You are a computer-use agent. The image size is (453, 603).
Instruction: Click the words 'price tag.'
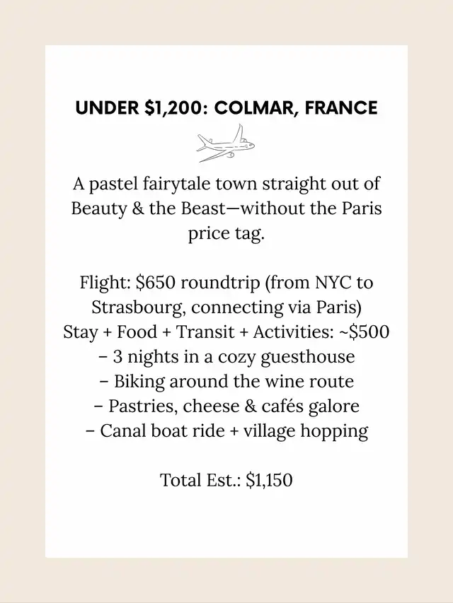pyautogui.click(x=226, y=233)
